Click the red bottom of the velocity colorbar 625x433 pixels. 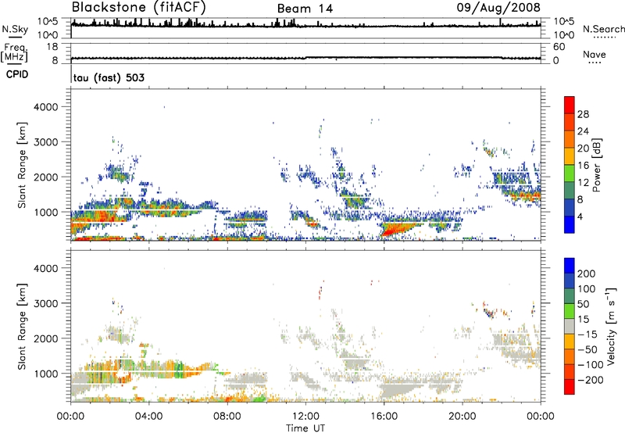click(570, 387)
